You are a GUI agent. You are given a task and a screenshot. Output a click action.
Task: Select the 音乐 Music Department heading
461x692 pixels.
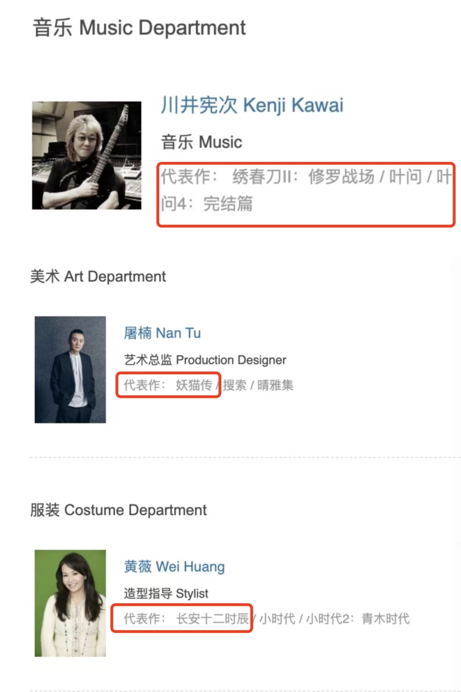(x=139, y=28)
